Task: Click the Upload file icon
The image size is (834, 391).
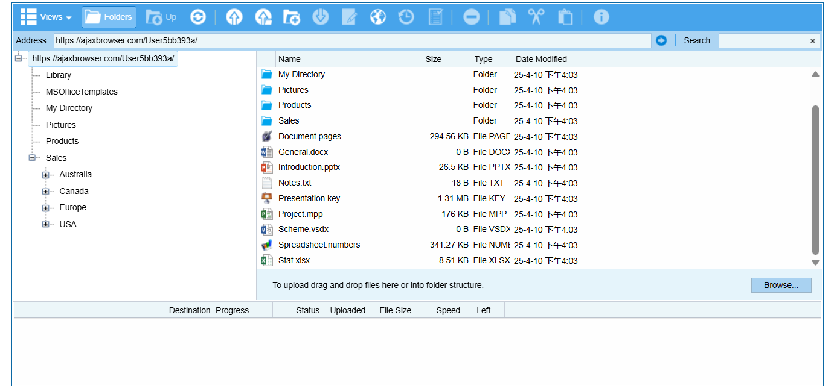Action: pos(234,17)
